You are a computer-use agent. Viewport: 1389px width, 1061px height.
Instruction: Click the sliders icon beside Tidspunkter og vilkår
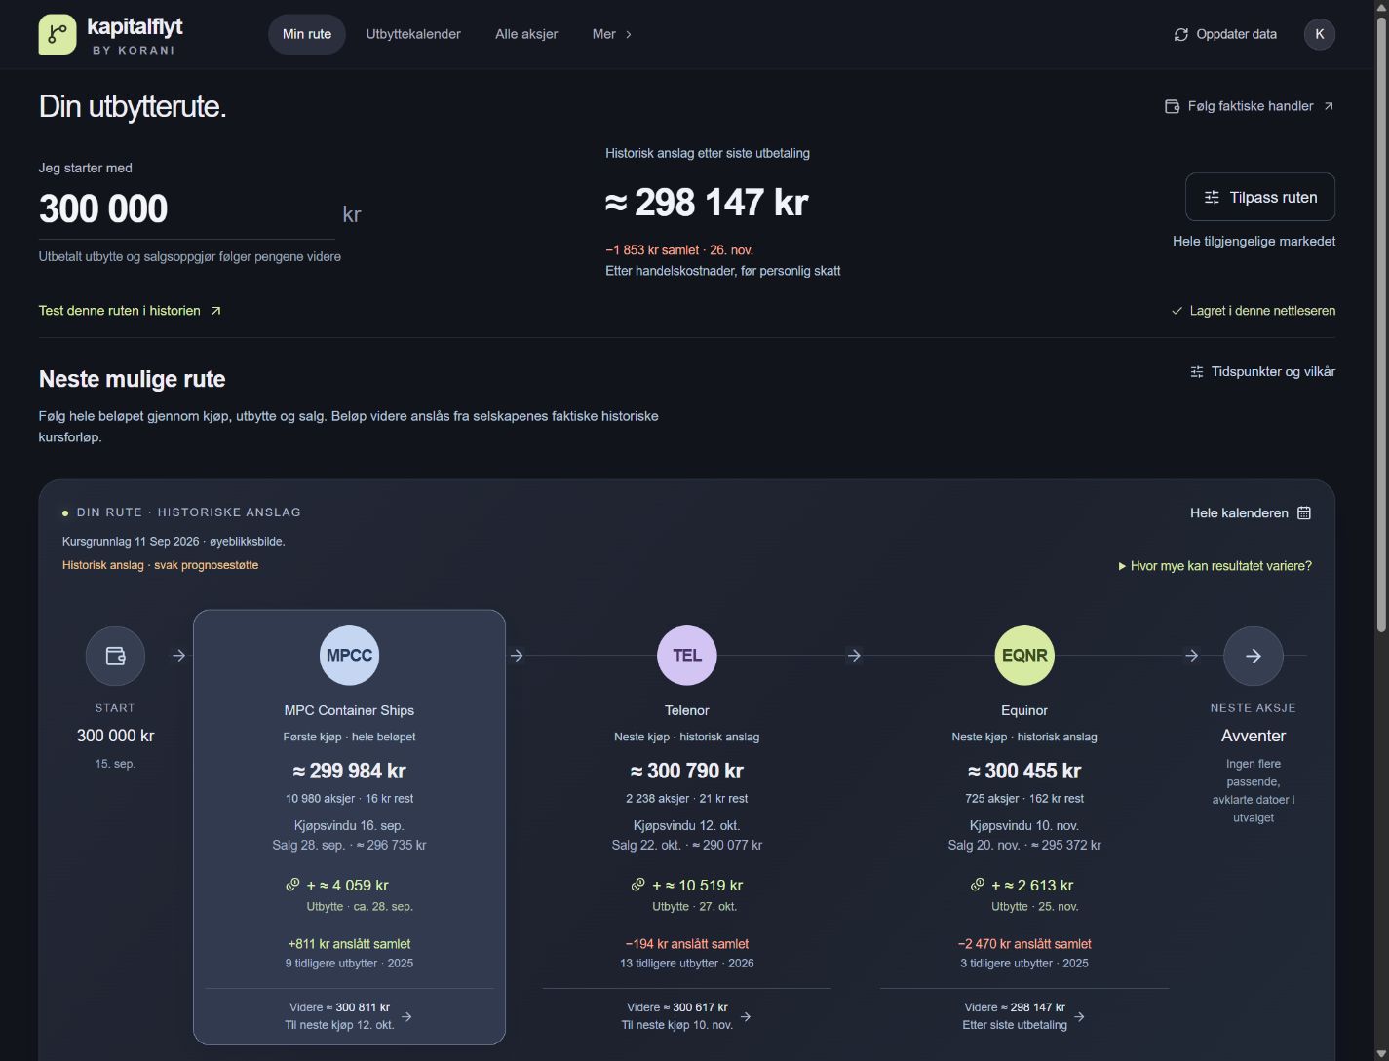[1197, 371]
